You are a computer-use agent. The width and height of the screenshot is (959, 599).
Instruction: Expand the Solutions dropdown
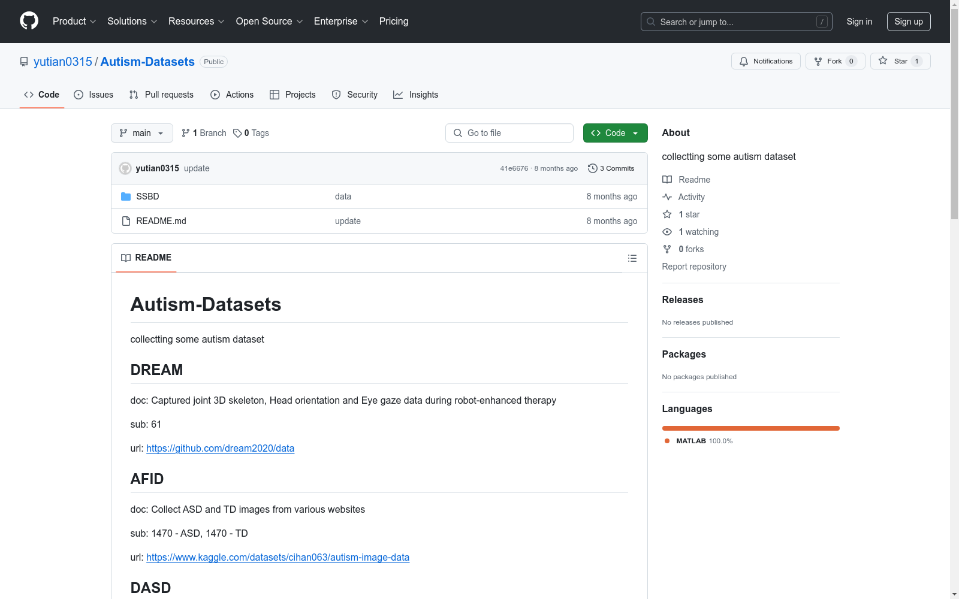[x=132, y=22]
